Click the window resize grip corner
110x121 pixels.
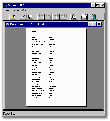[x=103, y=114]
